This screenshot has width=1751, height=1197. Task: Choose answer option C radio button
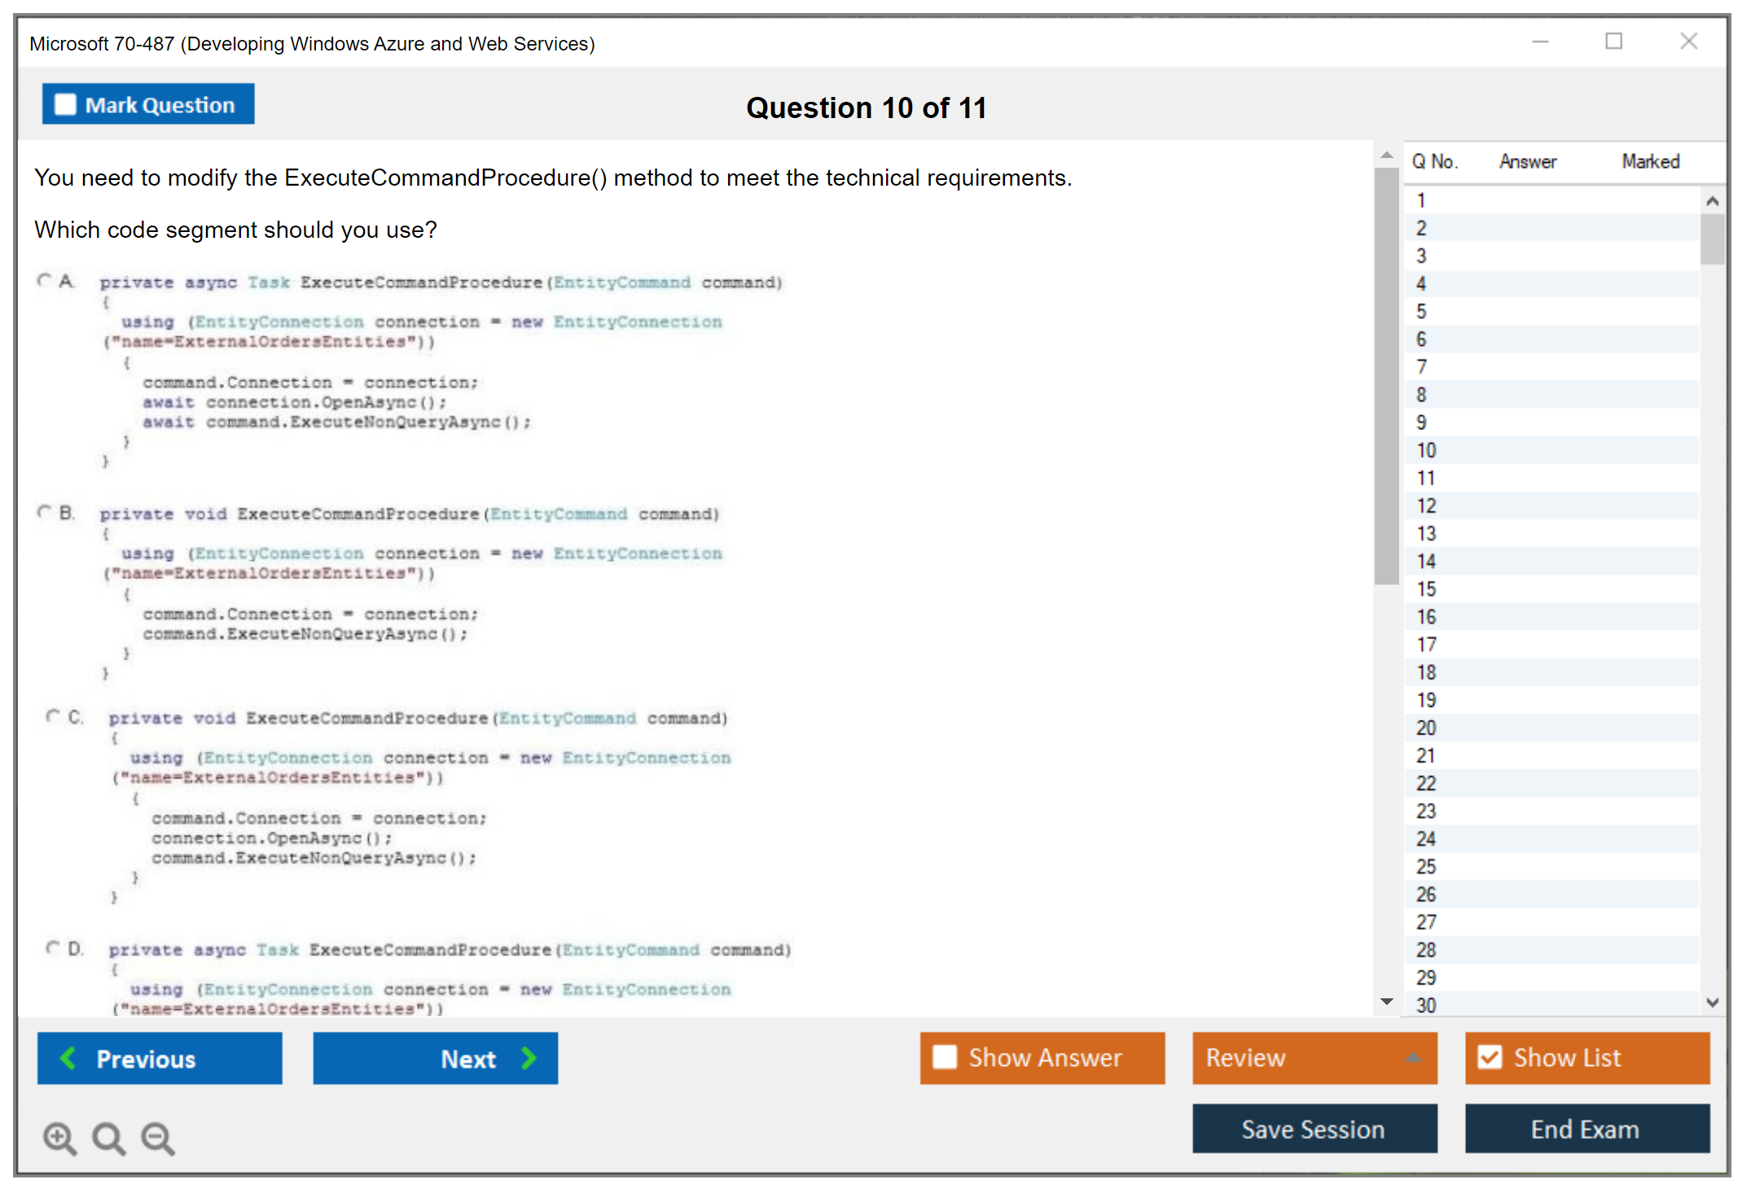pos(53,717)
